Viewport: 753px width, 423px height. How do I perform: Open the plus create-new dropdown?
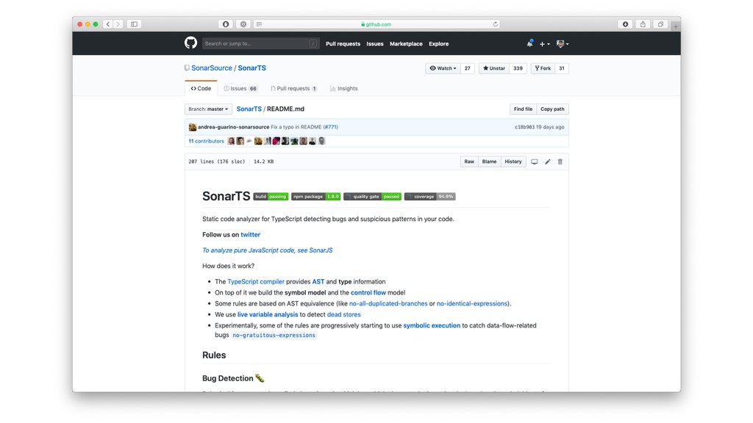pyautogui.click(x=545, y=44)
